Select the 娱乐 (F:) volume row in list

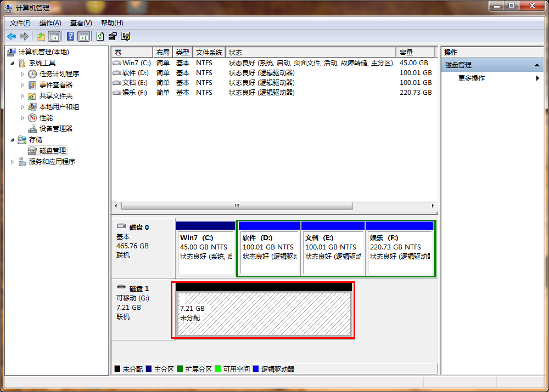click(x=135, y=93)
